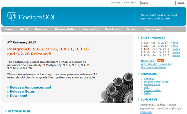The image size is (187, 114).
Task: Click the LATEST RELEASES heading
Action: (x=153, y=38)
